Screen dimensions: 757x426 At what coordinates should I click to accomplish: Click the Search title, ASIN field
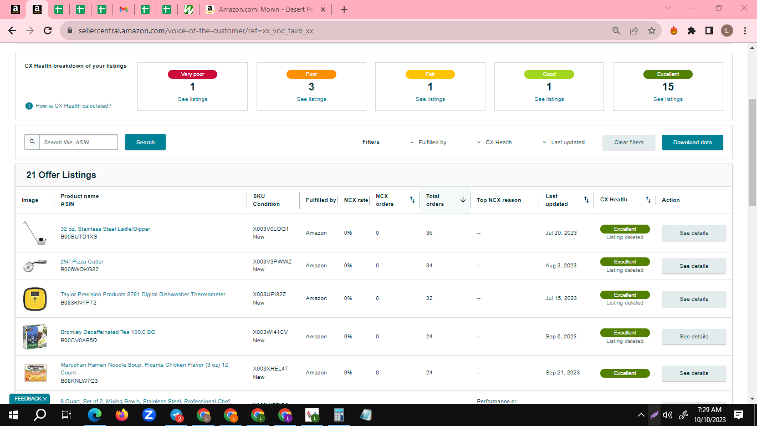79,142
